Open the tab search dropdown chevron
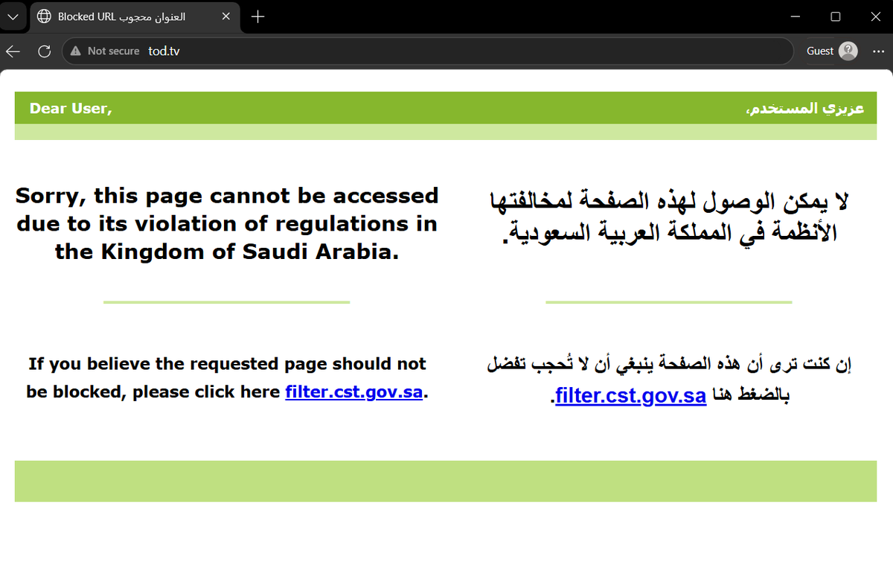This screenshot has width=893, height=588. click(x=13, y=16)
